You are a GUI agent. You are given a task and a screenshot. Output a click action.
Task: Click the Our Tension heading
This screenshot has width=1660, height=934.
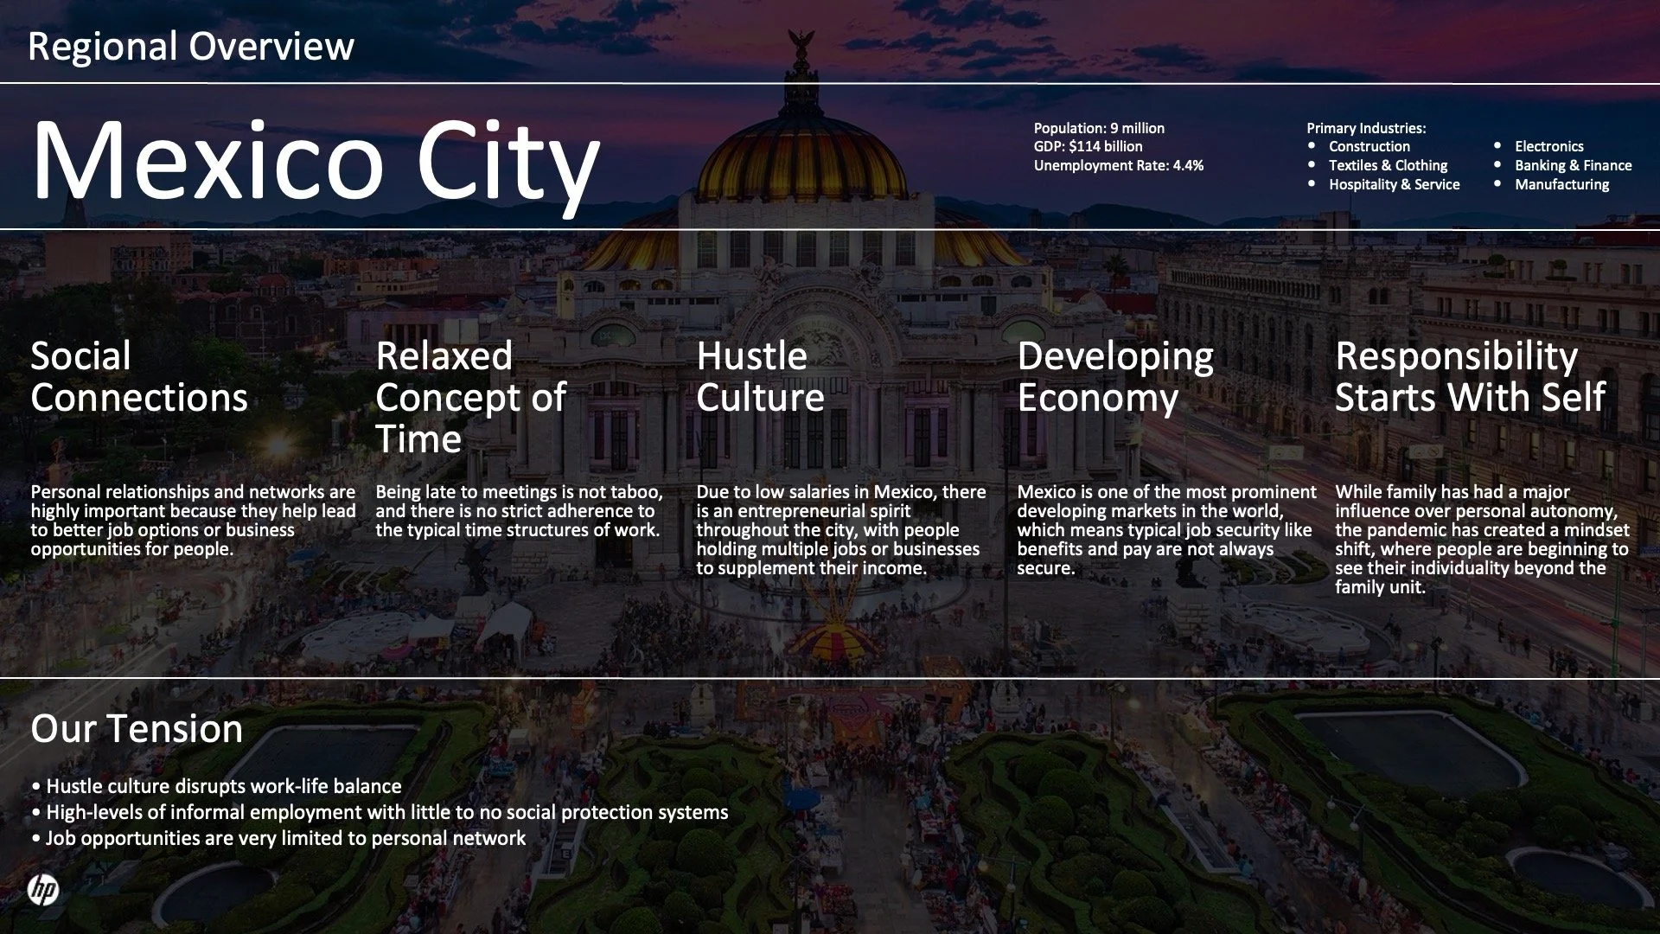tap(137, 729)
